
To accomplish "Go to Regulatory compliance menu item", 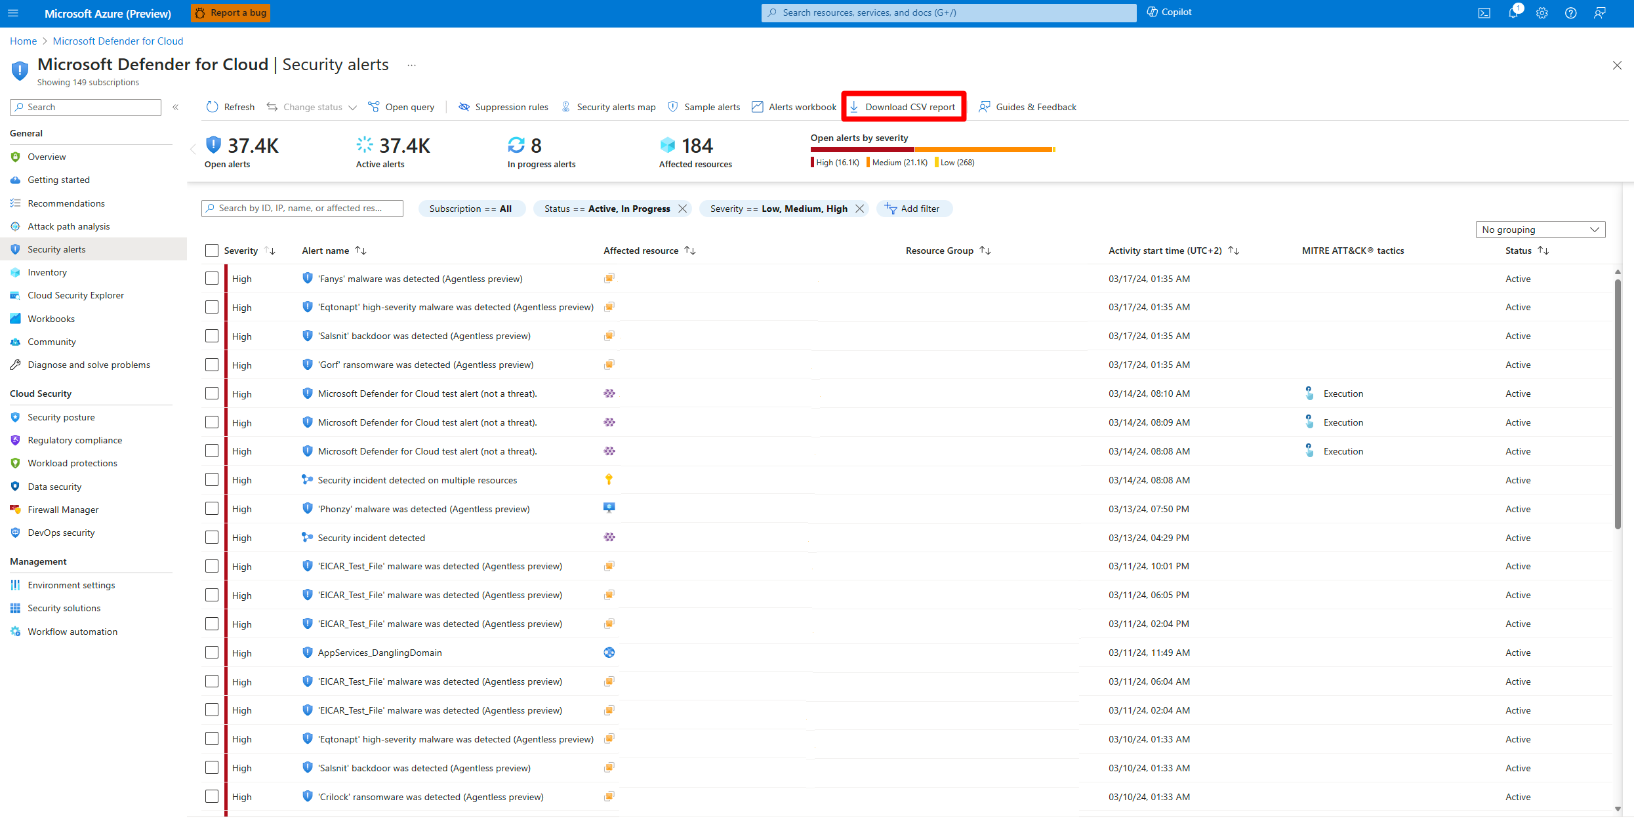I will pyautogui.click(x=75, y=440).
